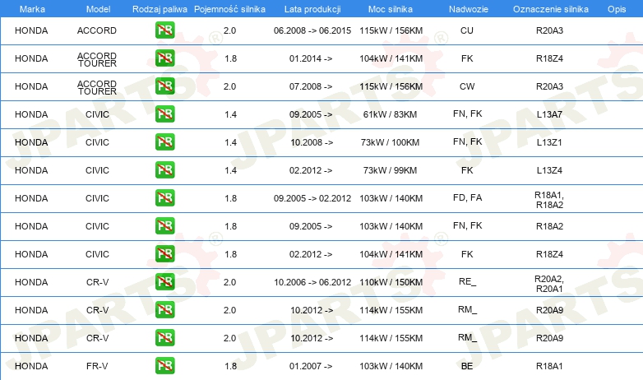Click the body code 'CW'
643x380 pixels.
coord(467,86)
